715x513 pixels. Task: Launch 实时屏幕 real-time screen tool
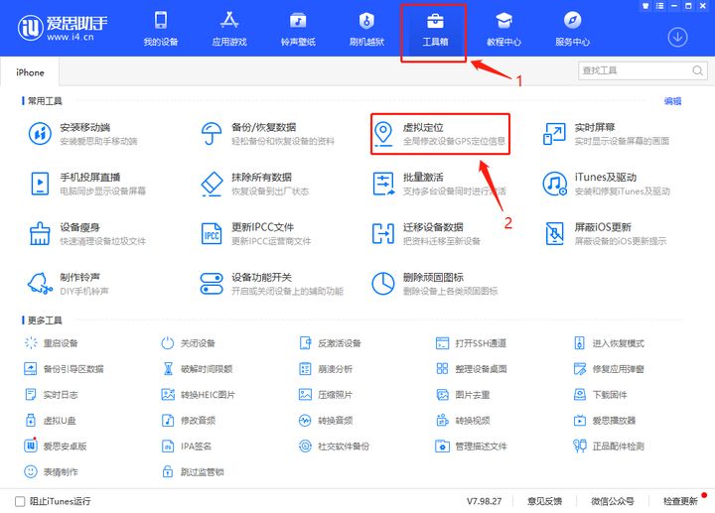click(554, 133)
